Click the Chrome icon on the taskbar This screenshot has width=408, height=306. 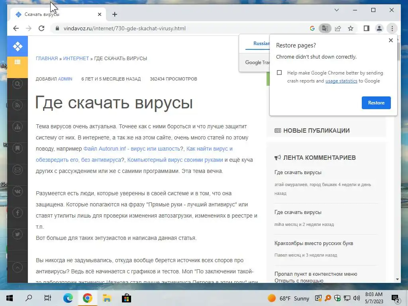(x=87, y=298)
